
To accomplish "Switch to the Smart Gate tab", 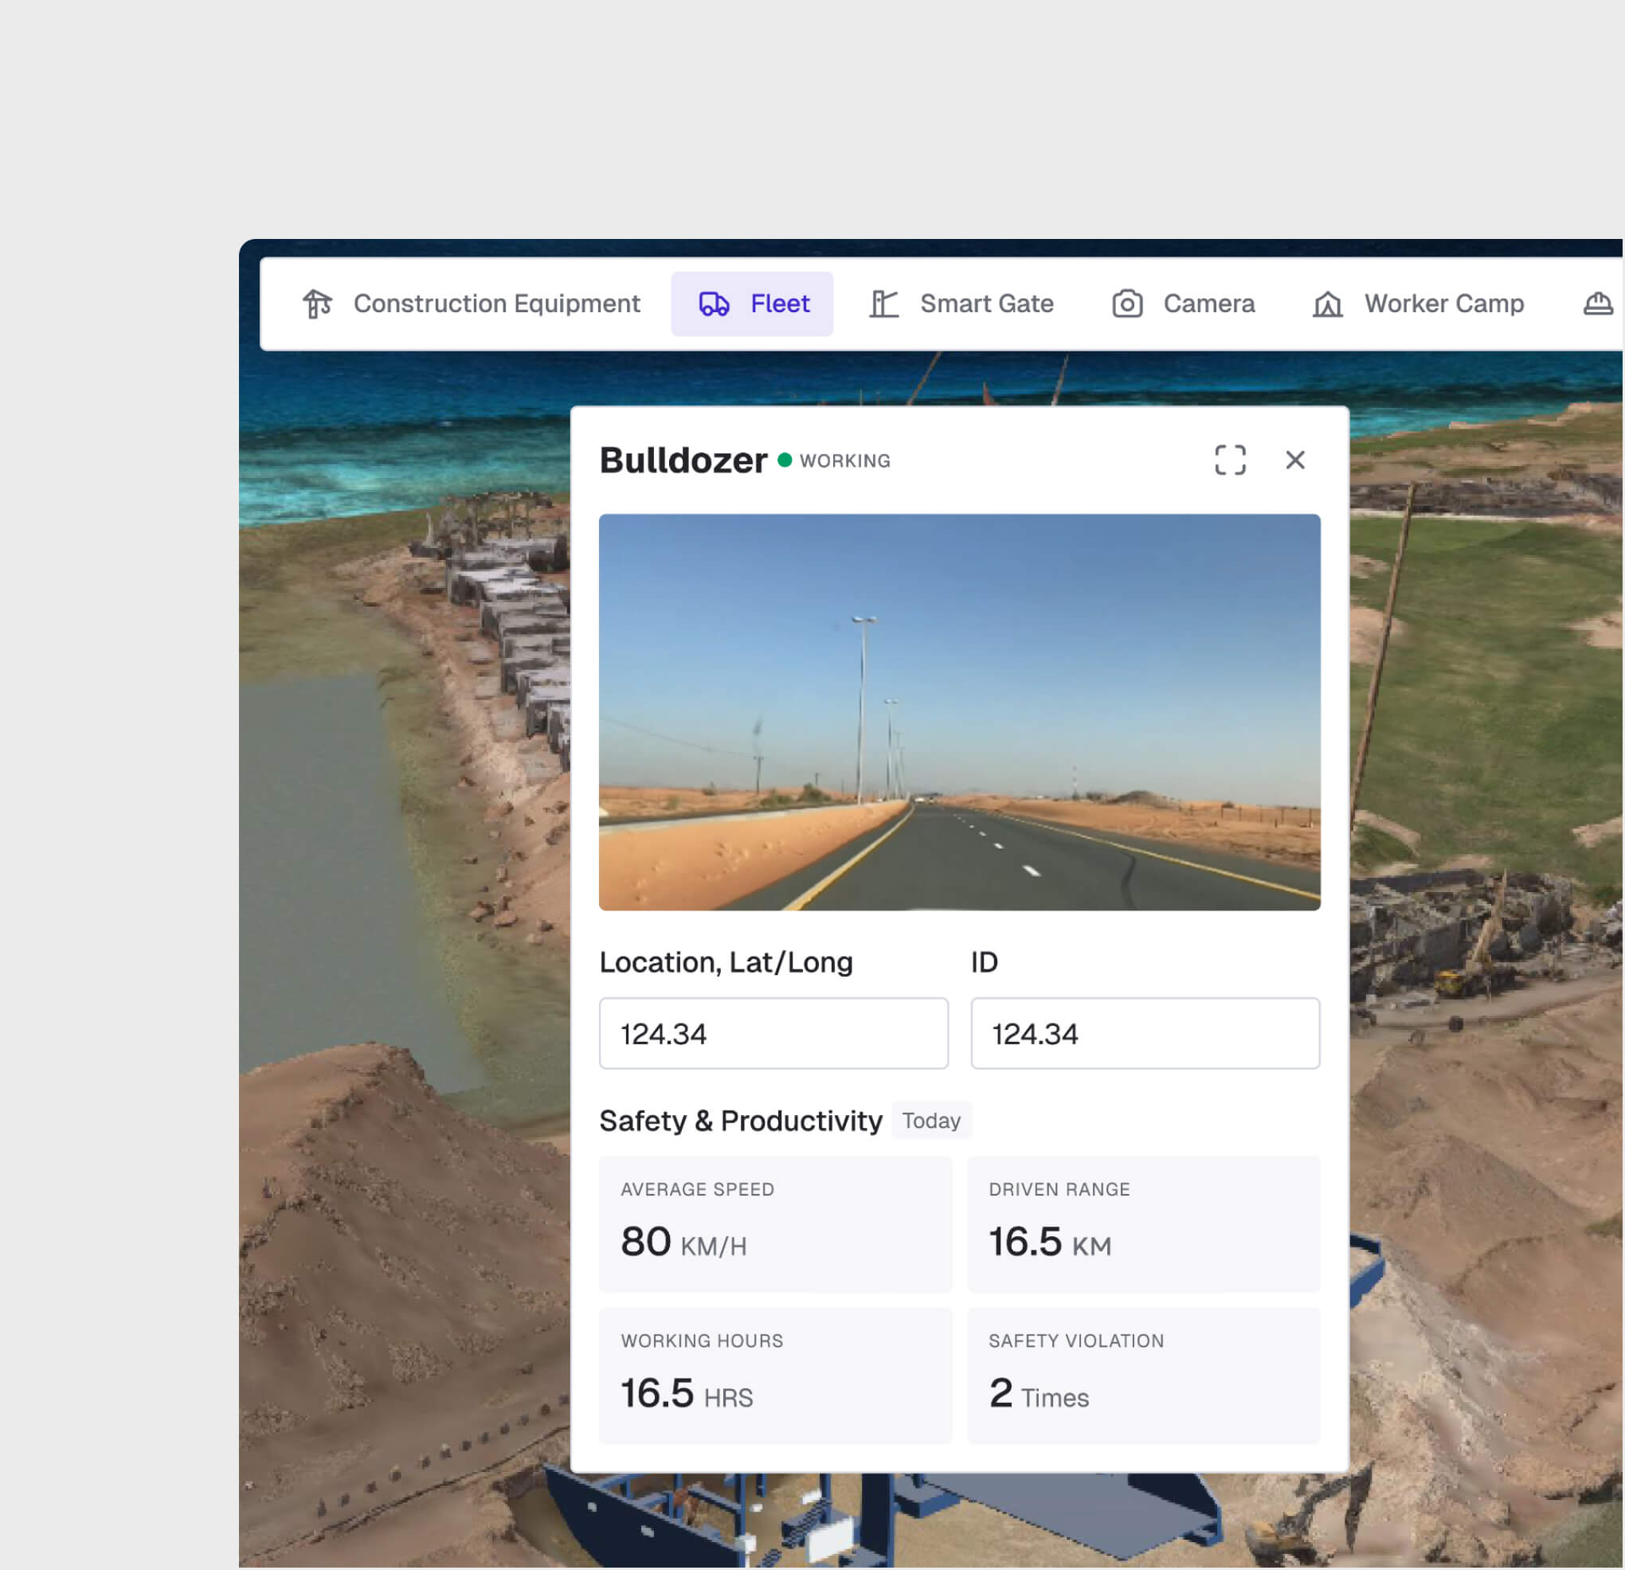I will point(987,304).
